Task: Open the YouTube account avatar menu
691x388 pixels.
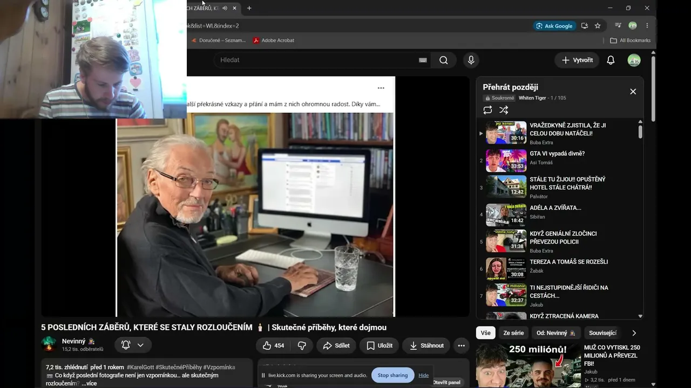Action: coord(634,60)
